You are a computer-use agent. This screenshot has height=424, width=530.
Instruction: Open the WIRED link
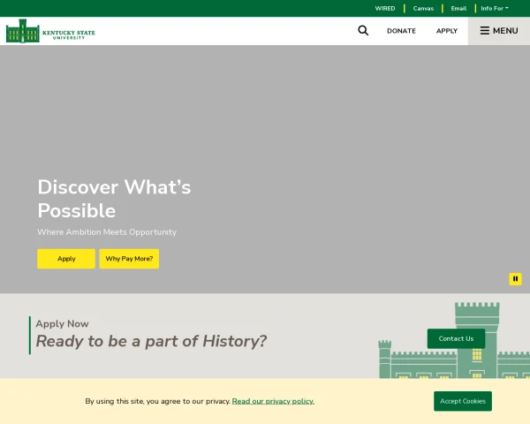click(x=385, y=9)
